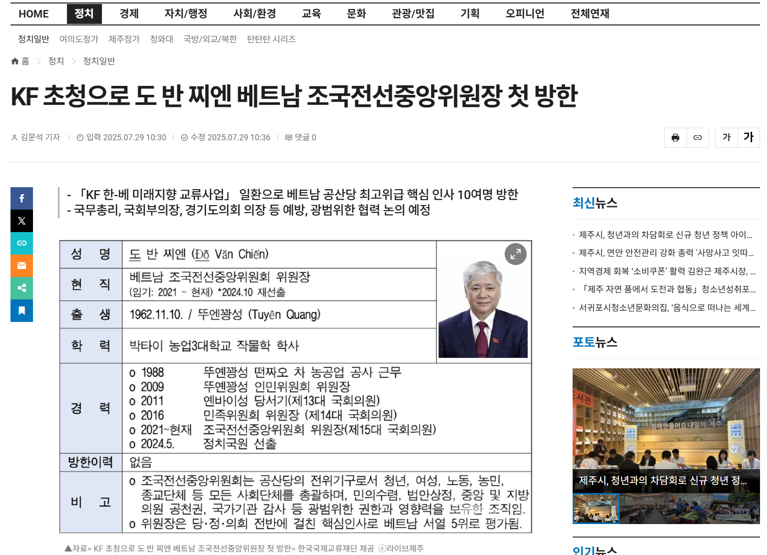Copy link from teal sidebar icon
Screen dimensions: 767x555
21,243
